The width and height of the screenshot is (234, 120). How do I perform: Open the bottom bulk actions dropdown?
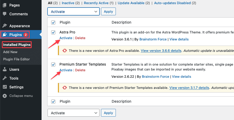coord(73,113)
